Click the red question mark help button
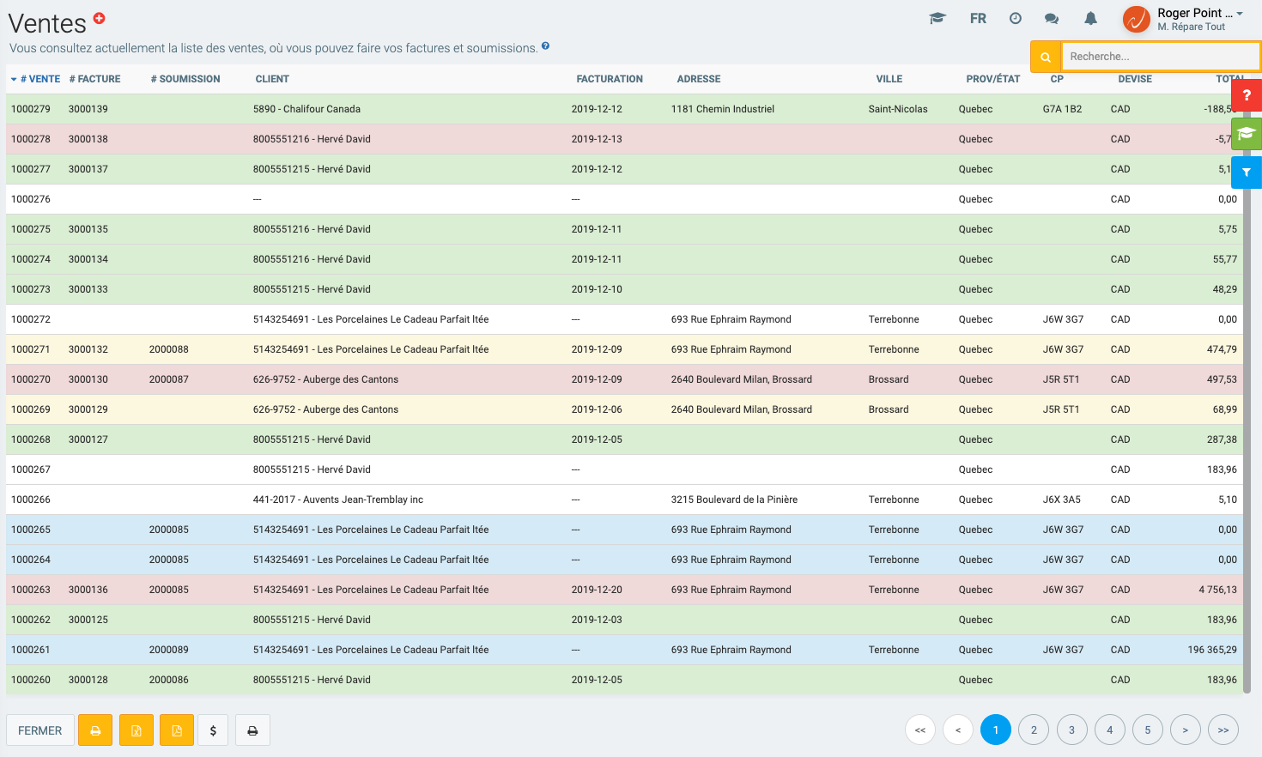 1247,95
